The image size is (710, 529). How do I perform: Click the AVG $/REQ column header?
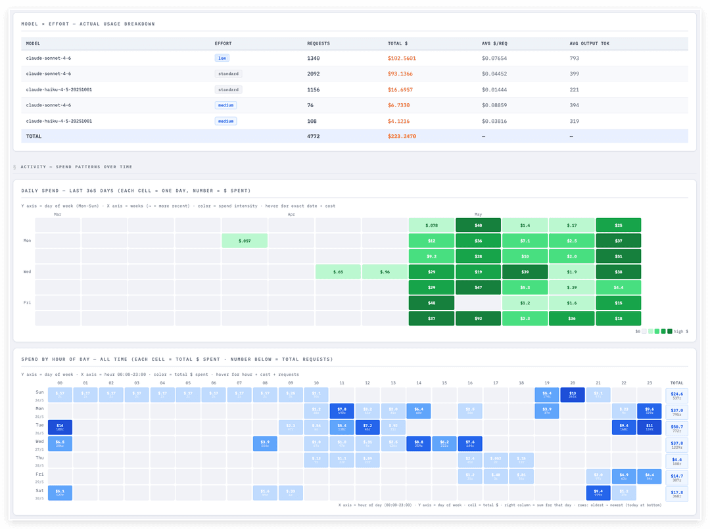click(494, 43)
